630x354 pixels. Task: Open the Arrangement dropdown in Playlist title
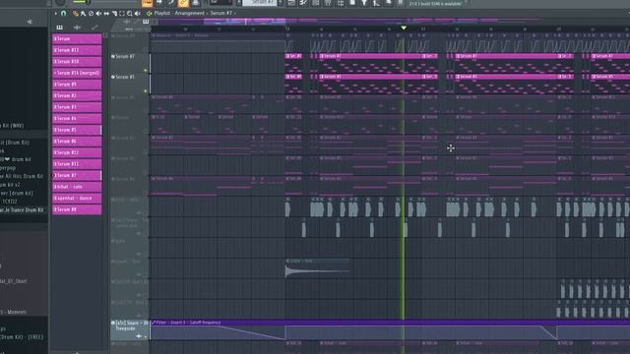pos(189,13)
